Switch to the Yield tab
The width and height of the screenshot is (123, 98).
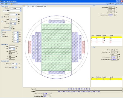click(x=33, y=6)
